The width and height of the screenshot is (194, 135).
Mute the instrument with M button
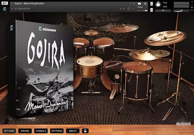152,10
